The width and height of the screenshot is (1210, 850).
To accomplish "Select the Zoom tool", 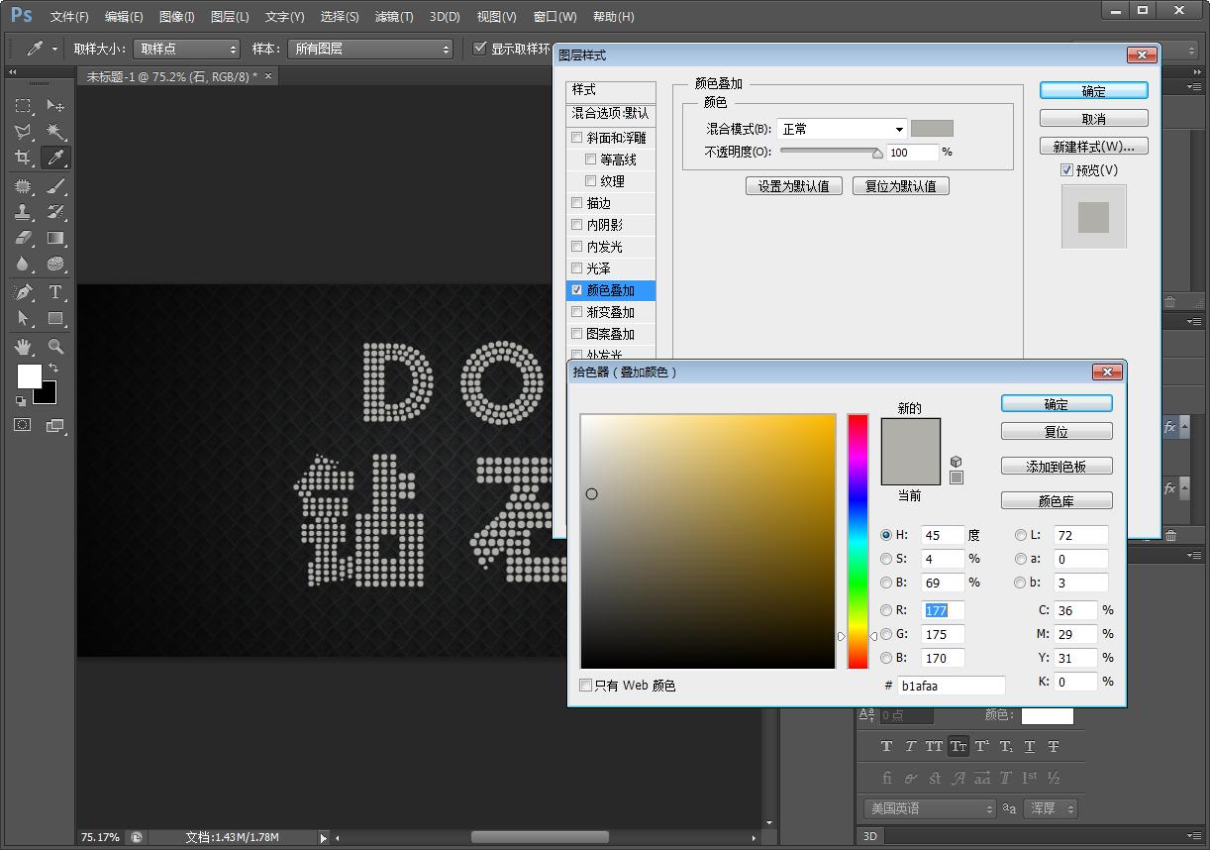I will click(x=56, y=346).
